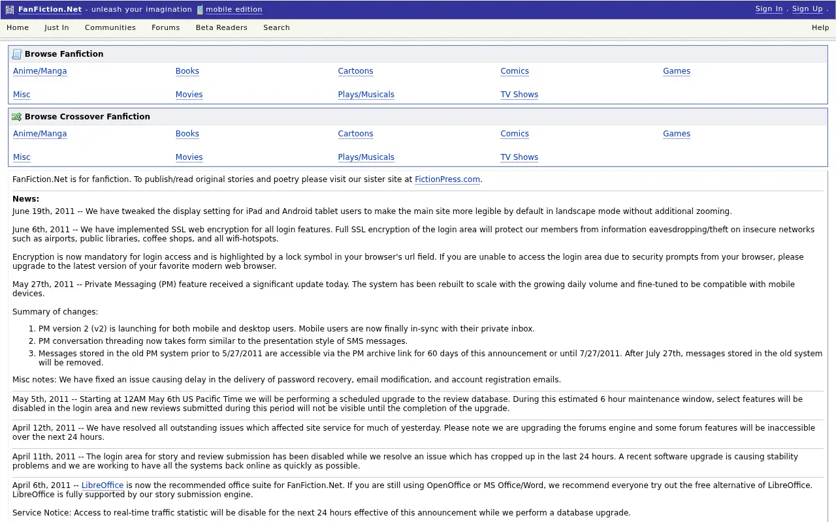The image size is (836, 522).
Task: Open the Help page
Action: pos(820,27)
